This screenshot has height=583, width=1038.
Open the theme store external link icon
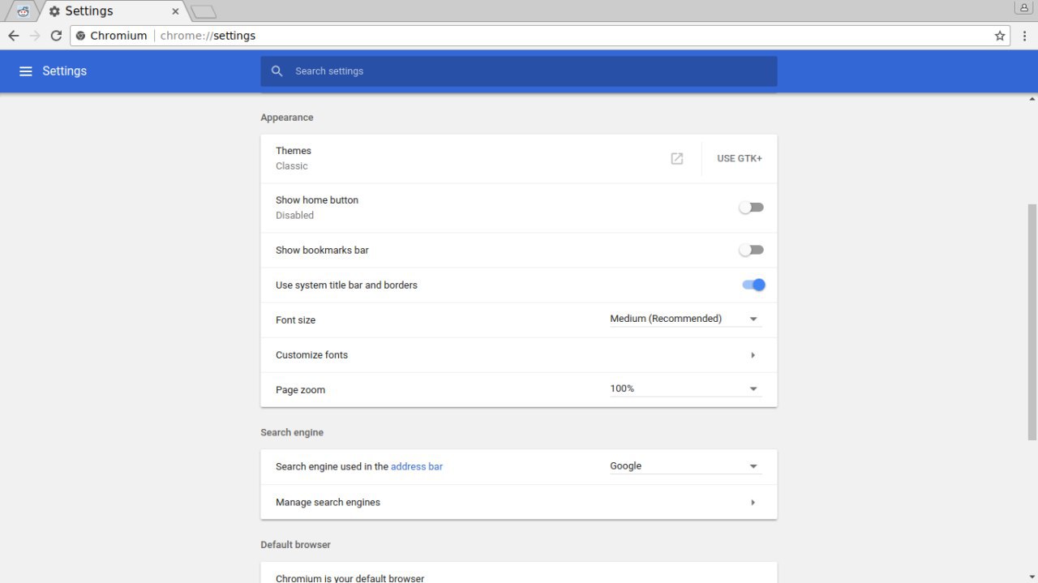click(x=677, y=159)
